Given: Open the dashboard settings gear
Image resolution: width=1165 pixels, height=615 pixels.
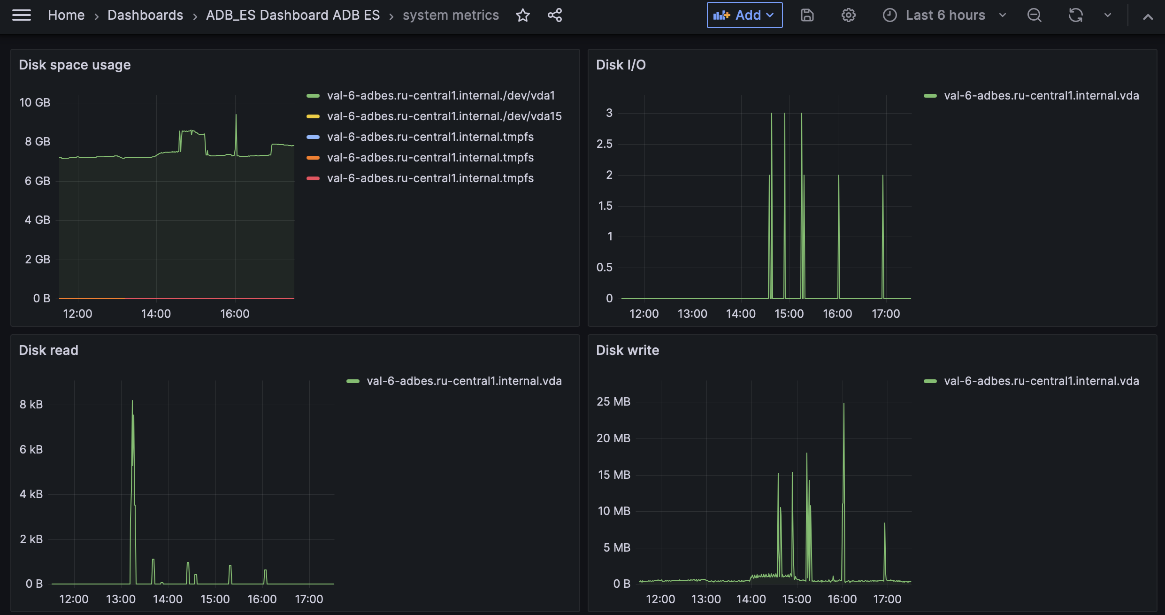Looking at the screenshot, I should [848, 15].
